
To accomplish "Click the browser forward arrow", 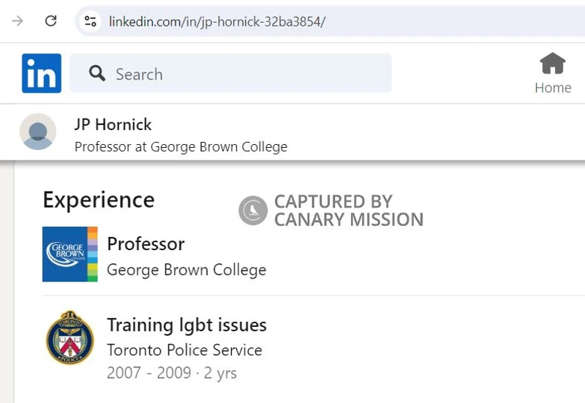I will pyautogui.click(x=18, y=21).
